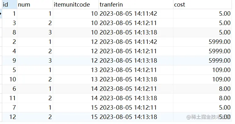The image size is (235, 124).
Task: Click the cost cell in the id 5 row
Action: coord(202,70)
